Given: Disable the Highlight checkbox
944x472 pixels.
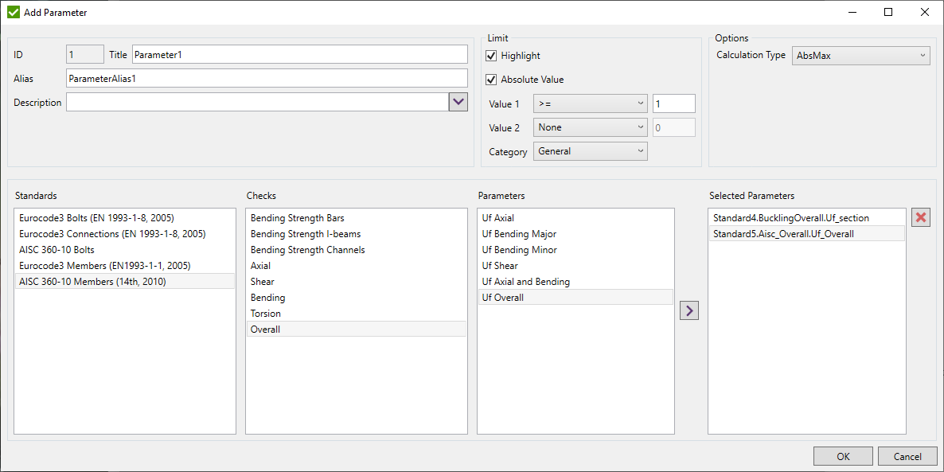Looking at the screenshot, I should pos(491,56).
